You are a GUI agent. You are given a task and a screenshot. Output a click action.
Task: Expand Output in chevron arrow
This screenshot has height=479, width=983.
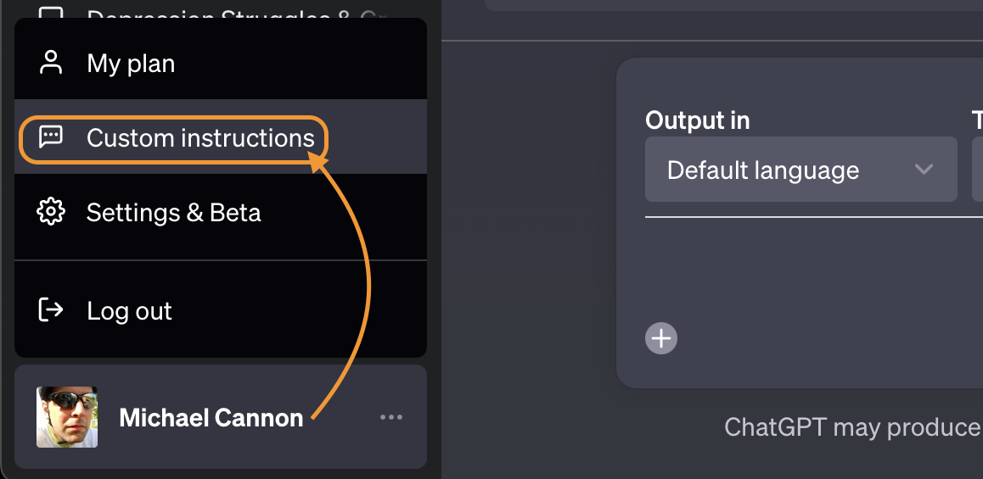pos(924,170)
